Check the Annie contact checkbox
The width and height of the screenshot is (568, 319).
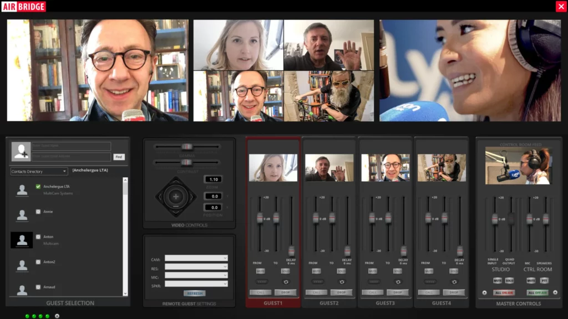pyautogui.click(x=38, y=212)
